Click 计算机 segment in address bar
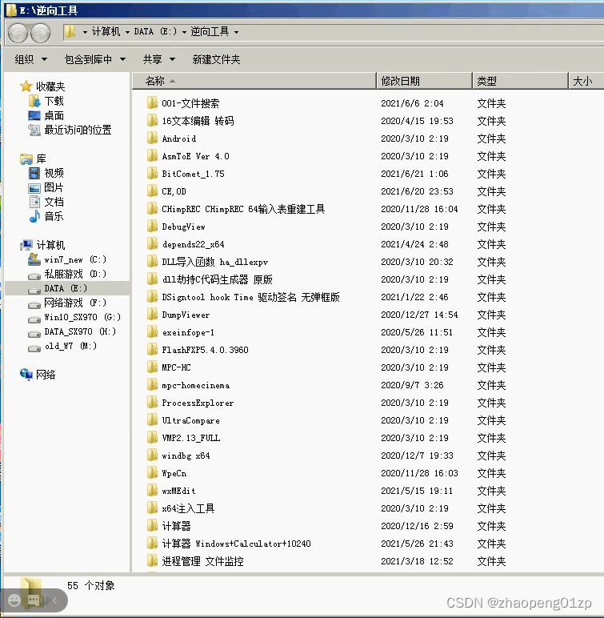Image resolution: width=604 pixels, height=618 pixels. [x=106, y=31]
